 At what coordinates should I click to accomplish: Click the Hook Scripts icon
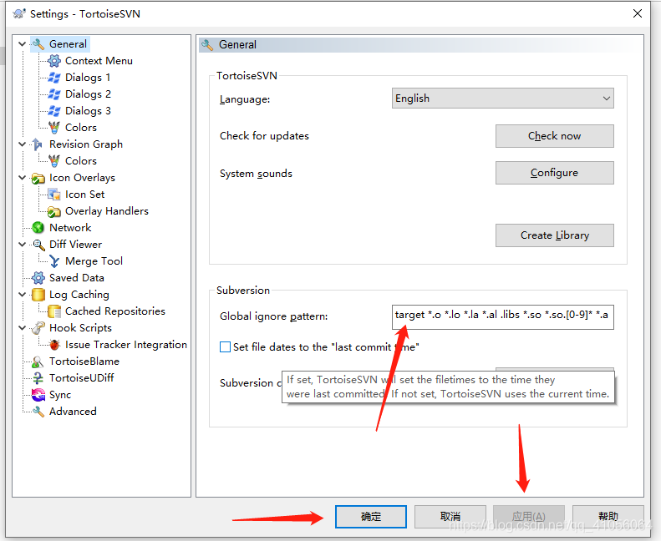pos(38,328)
